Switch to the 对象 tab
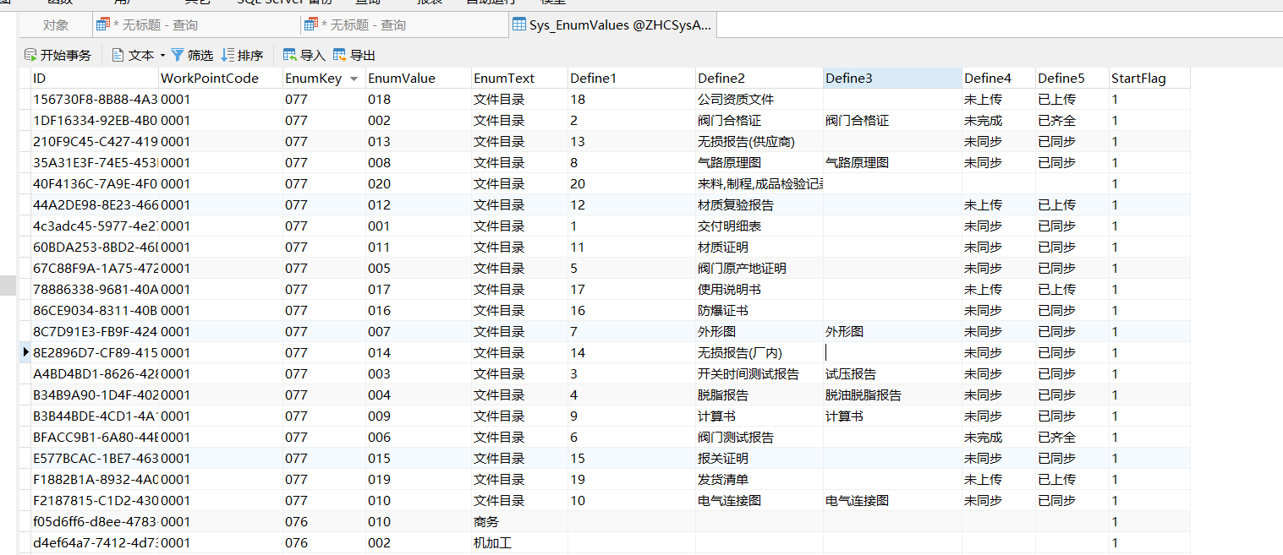 pyautogui.click(x=56, y=25)
